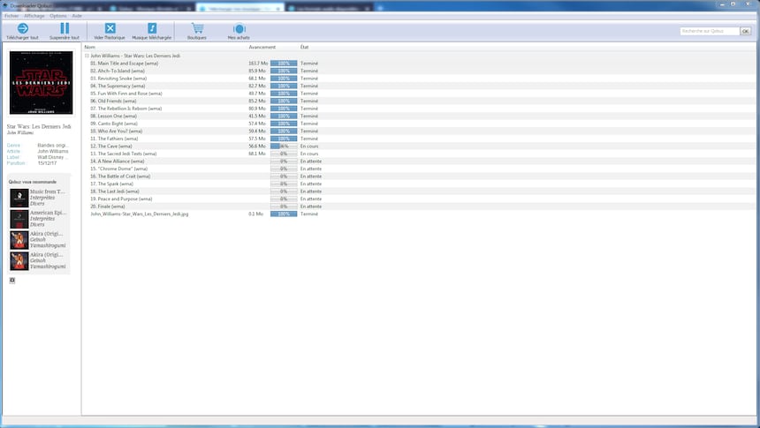Collapse the John Williams - Star Wars album group
Image resolution: width=760 pixels, height=428 pixels.
tap(87, 56)
